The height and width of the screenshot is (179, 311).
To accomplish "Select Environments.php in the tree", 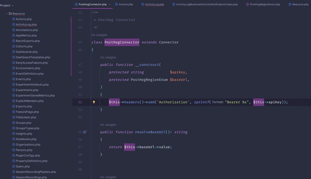I will (x=28, y=68).
